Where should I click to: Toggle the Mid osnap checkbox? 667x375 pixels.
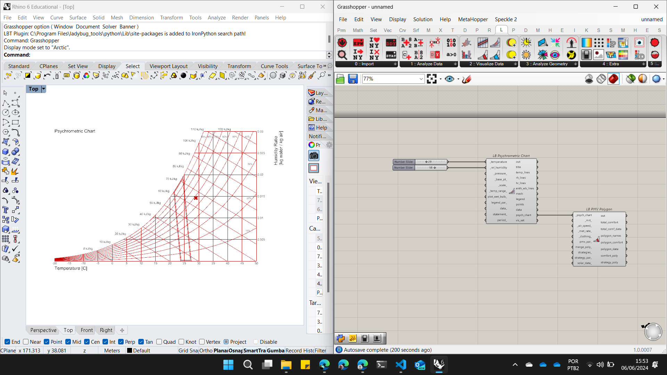click(x=68, y=342)
